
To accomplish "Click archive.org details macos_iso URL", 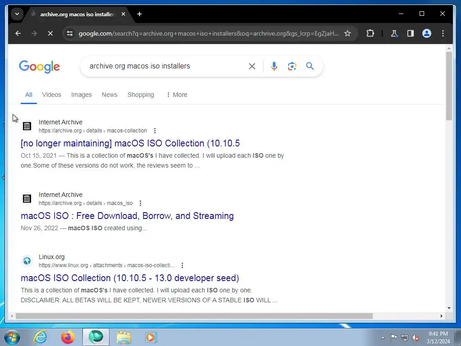I will (86, 203).
